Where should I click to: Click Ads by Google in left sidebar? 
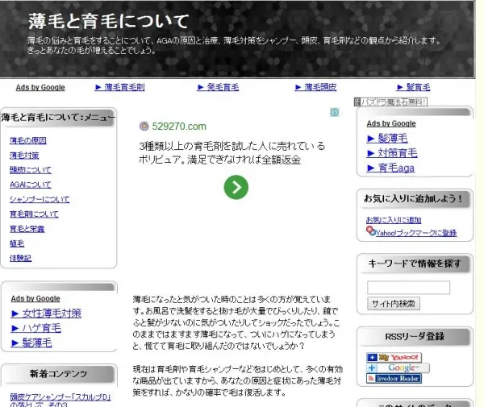pos(35,299)
